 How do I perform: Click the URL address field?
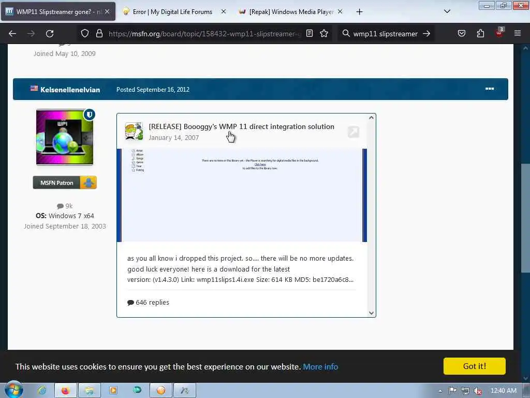(x=204, y=34)
